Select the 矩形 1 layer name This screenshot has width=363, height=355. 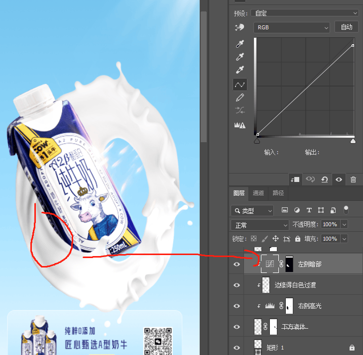[275, 348]
